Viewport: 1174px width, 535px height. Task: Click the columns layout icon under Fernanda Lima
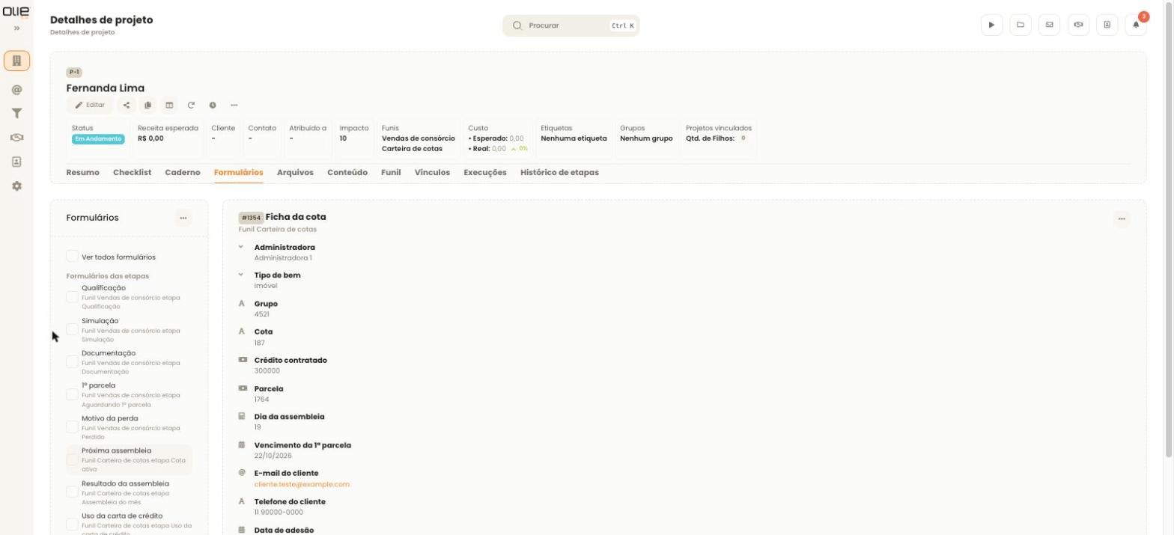pyautogui.click(x=169, y=106)
